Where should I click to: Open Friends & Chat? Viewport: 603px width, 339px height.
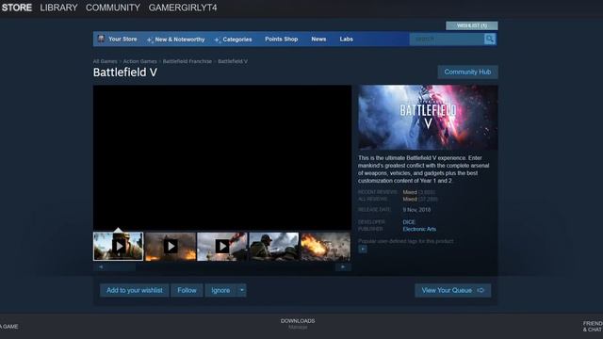[x=593, y=327]
